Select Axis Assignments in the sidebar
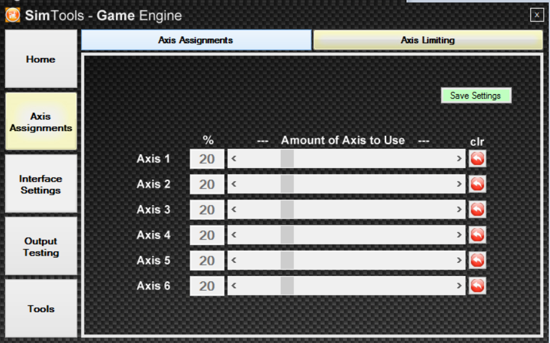 [x=41, y=122]
